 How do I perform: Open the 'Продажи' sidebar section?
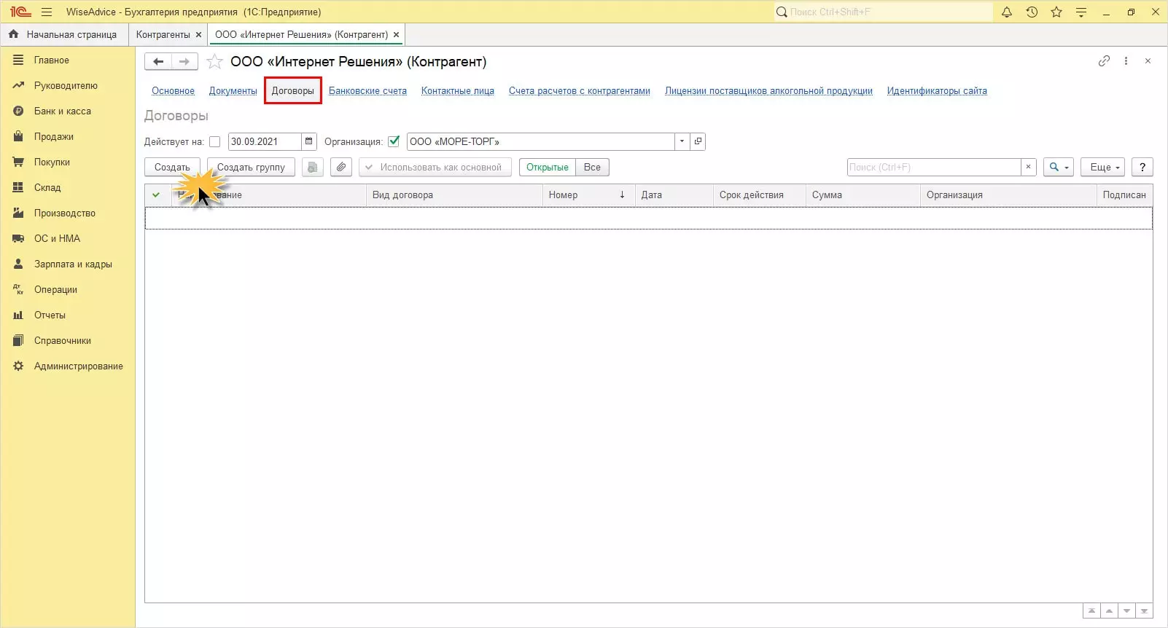[x=53, y=136]
